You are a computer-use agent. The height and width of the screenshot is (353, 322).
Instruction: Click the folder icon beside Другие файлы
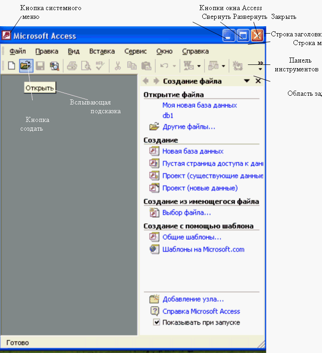point(154,127)
